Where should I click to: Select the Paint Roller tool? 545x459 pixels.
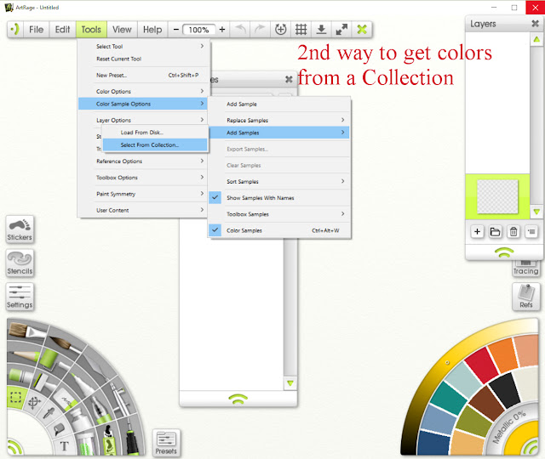pos(50,359)
